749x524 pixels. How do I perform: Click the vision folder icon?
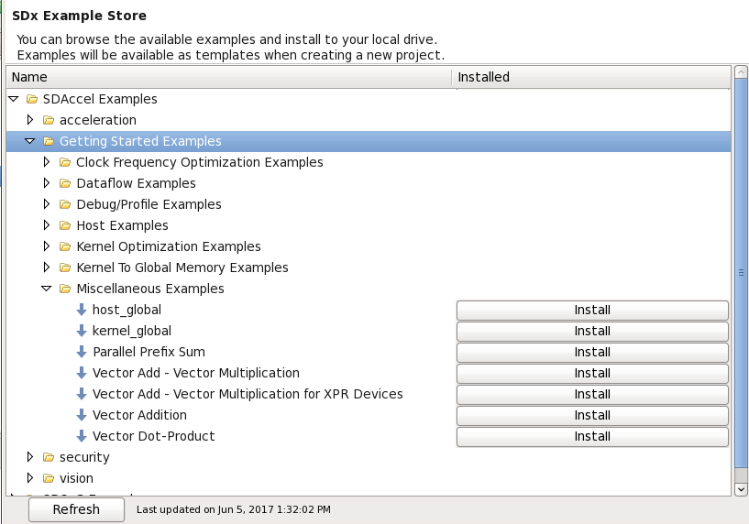(49, 478)
